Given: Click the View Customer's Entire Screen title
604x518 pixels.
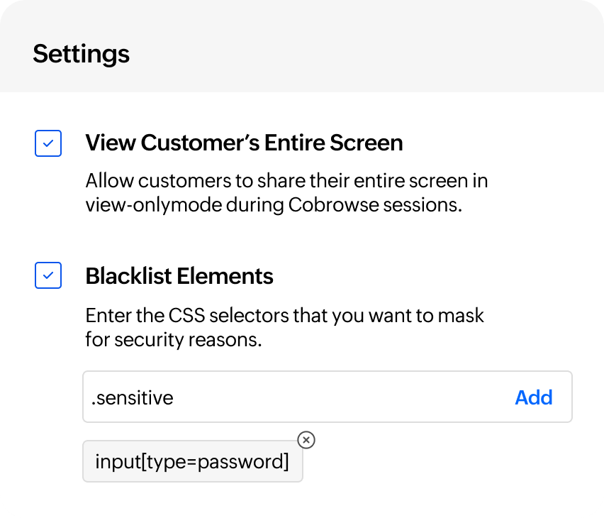Looking at the screenshot, I should point(244,143).
